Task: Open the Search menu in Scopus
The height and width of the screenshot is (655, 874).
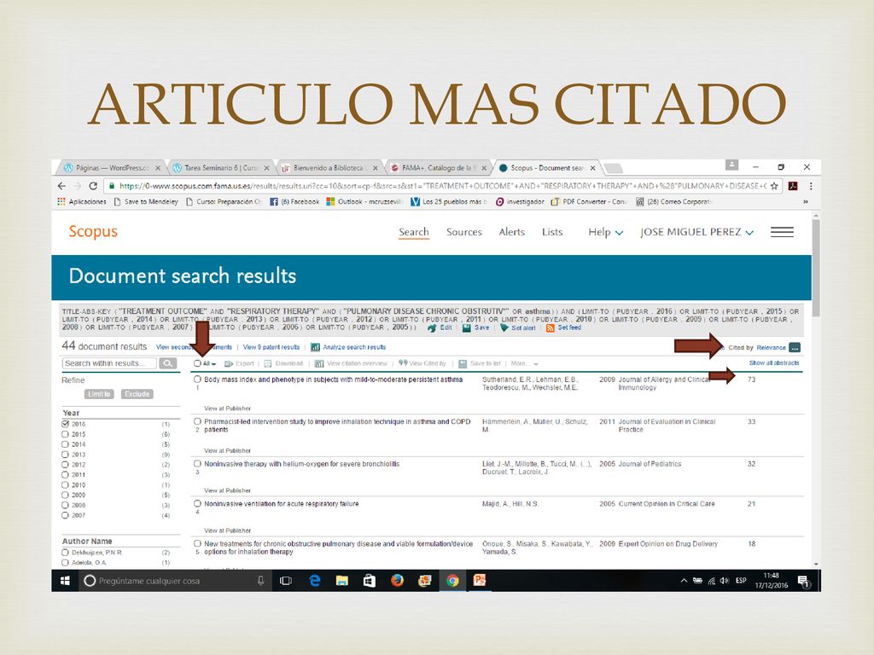Action: point(414,232)
